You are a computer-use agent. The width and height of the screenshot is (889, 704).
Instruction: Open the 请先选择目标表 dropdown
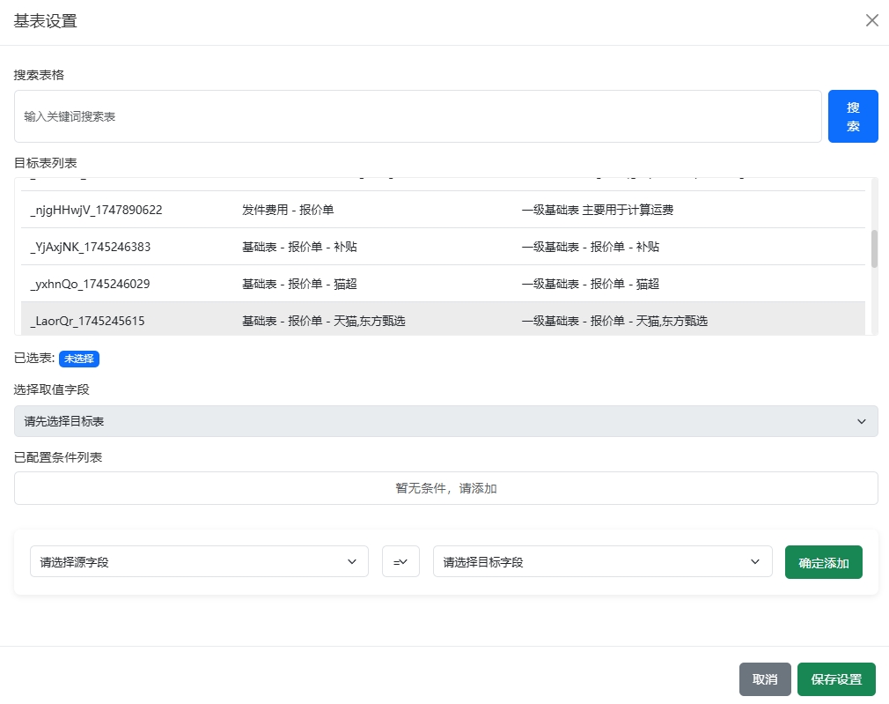(445, 421)
